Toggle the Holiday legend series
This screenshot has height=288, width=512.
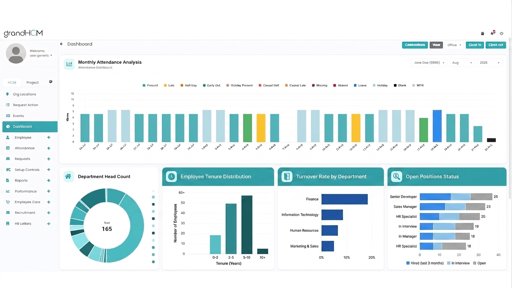coord(380,85)
